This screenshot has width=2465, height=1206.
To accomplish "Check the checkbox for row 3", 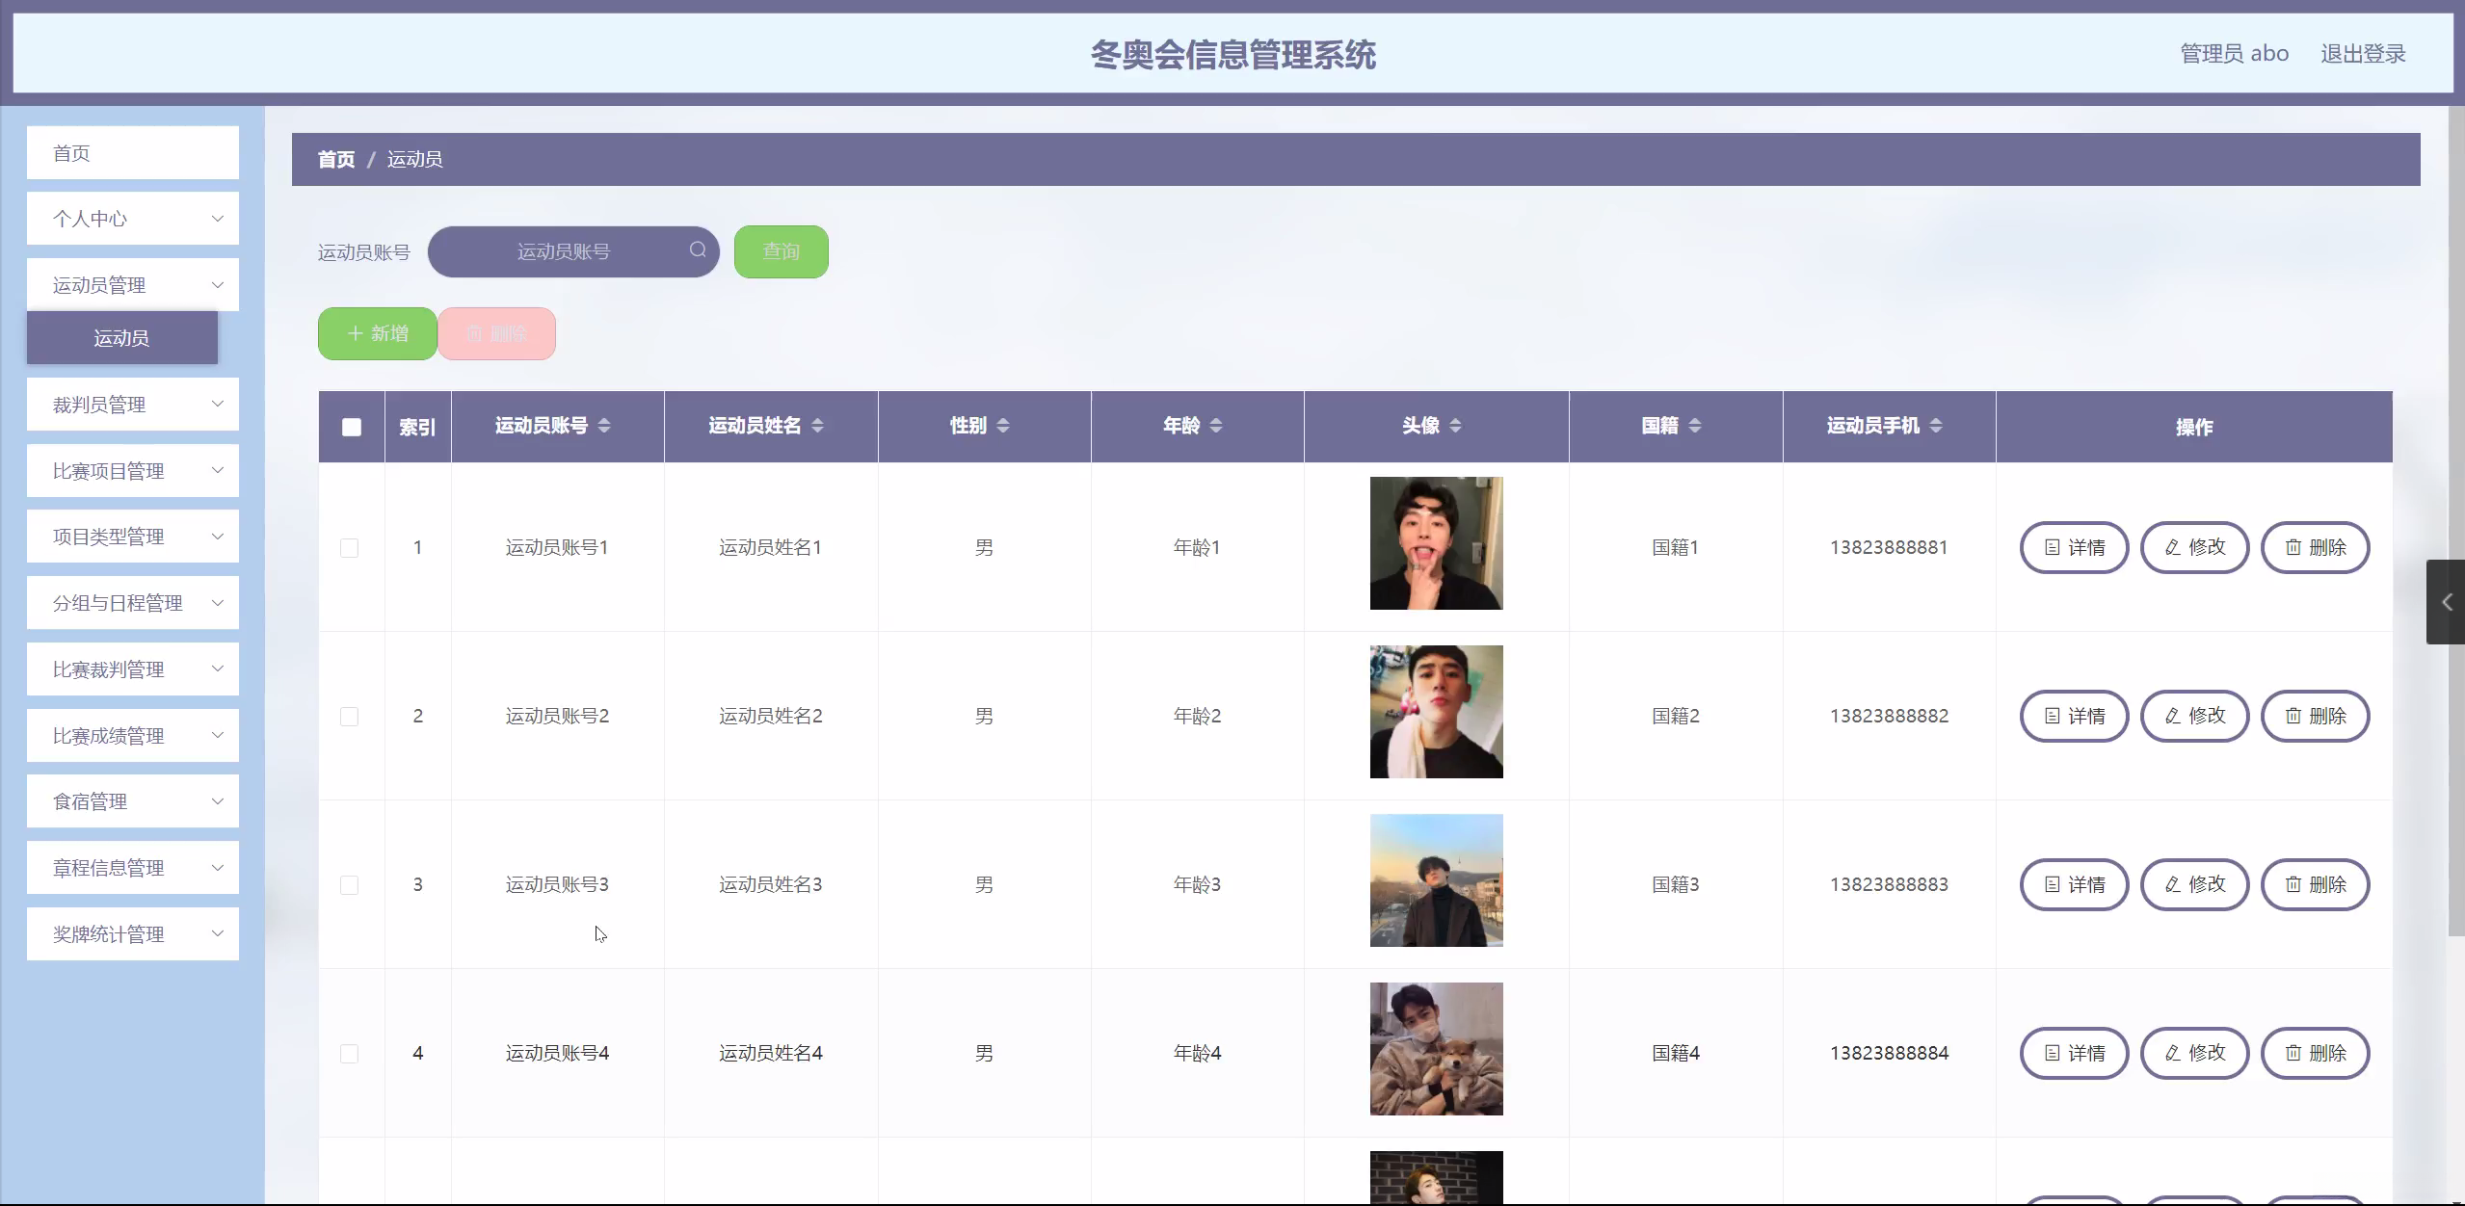I will click(x=350, y=885).
